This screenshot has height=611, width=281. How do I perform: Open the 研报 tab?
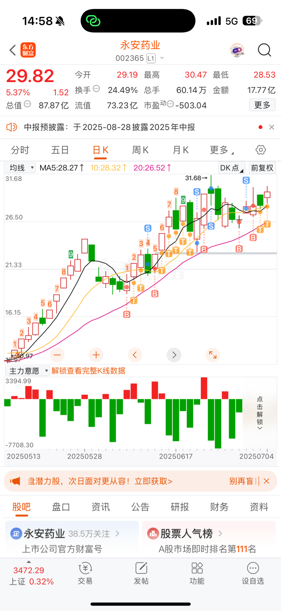(180, 507)
